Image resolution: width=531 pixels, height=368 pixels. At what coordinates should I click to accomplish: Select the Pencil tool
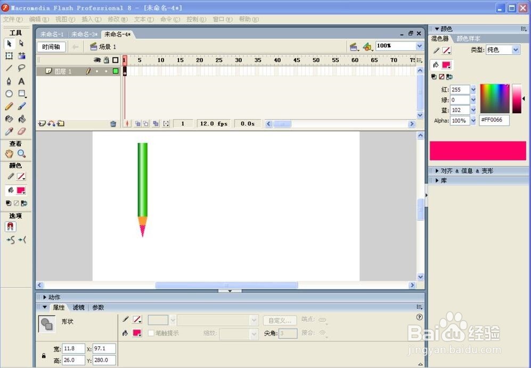coord(9,106)
